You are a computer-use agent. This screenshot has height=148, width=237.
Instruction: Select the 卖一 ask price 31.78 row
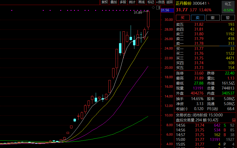(205, 43)
